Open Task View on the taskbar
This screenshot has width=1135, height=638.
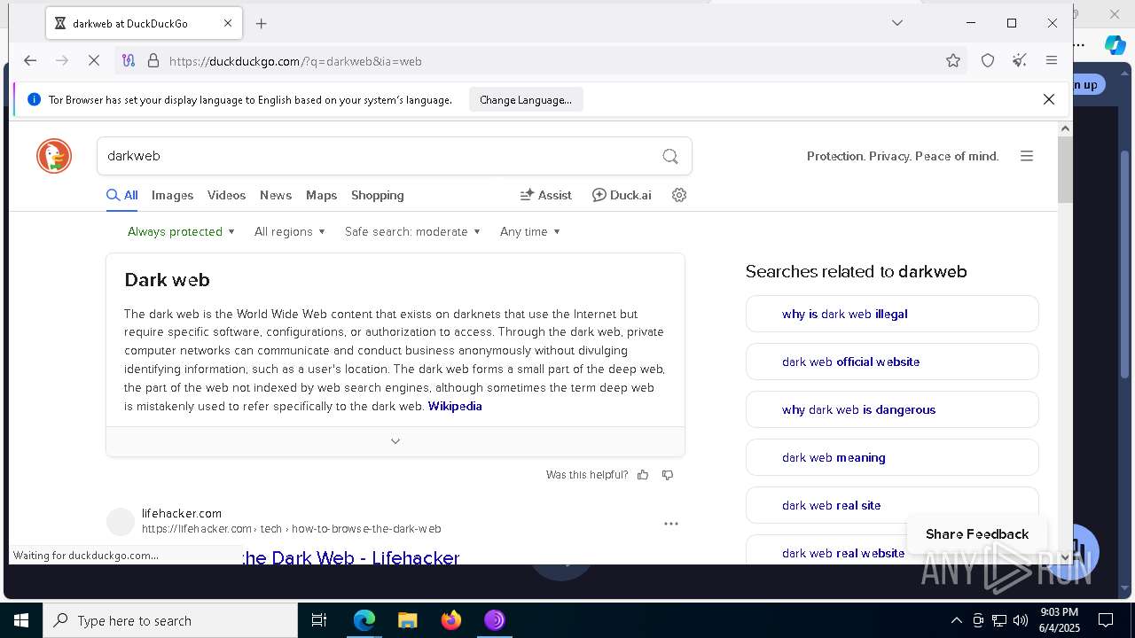click(319, 620)
